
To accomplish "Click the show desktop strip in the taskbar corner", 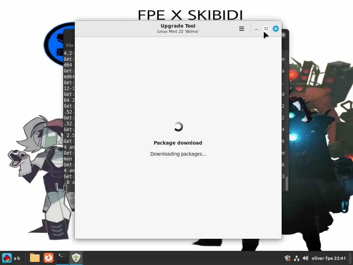I will [x=351, y=258].
